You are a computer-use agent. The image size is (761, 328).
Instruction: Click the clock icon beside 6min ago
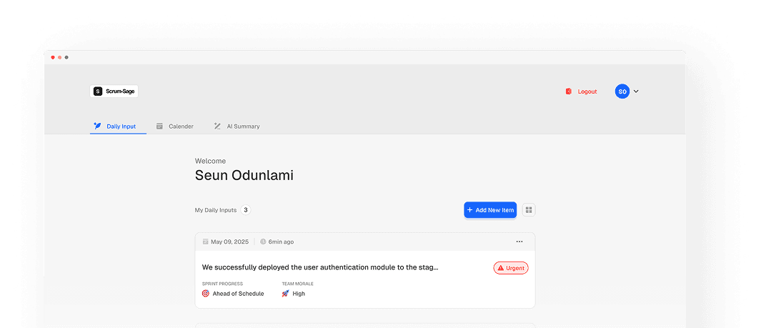pyautogui.click(x=263, y=242)
